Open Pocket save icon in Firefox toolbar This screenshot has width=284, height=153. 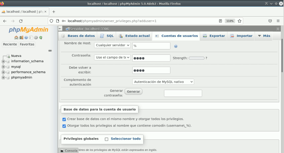click(x=270, y=21)
